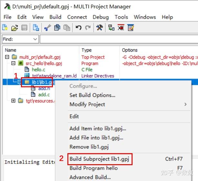
Task: Click the "C File" type cell
Action: pyautogui.click(x=87, y=69)
